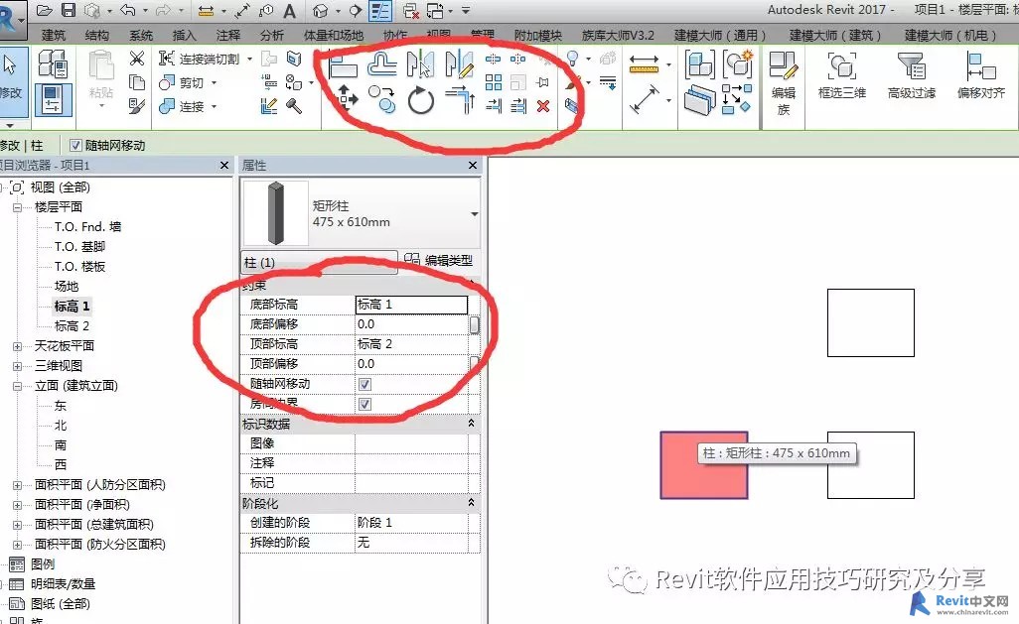Undo the last action

coord(128,10)
